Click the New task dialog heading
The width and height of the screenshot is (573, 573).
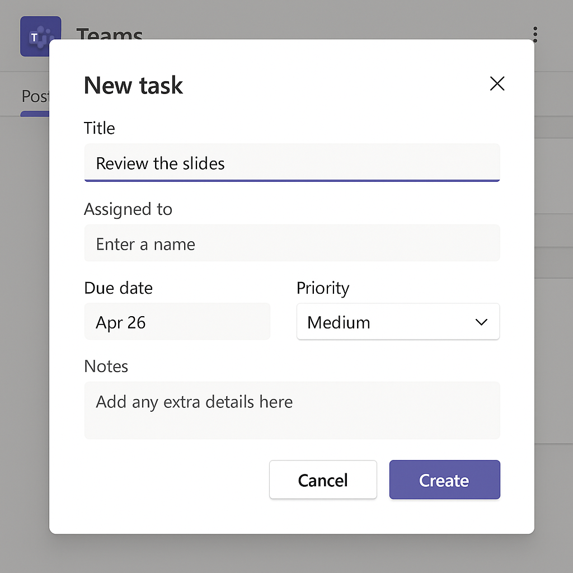133,85
